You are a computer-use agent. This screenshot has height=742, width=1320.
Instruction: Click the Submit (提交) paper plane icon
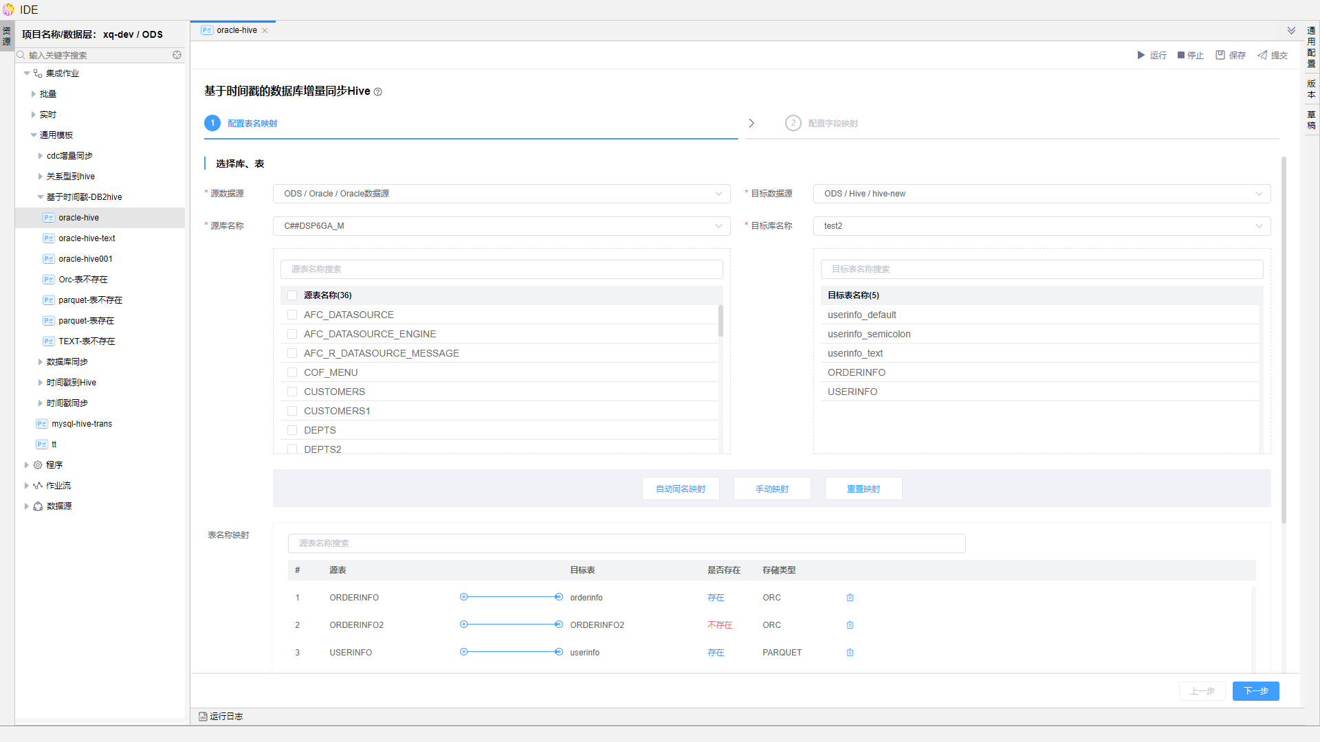[1262, 55]
